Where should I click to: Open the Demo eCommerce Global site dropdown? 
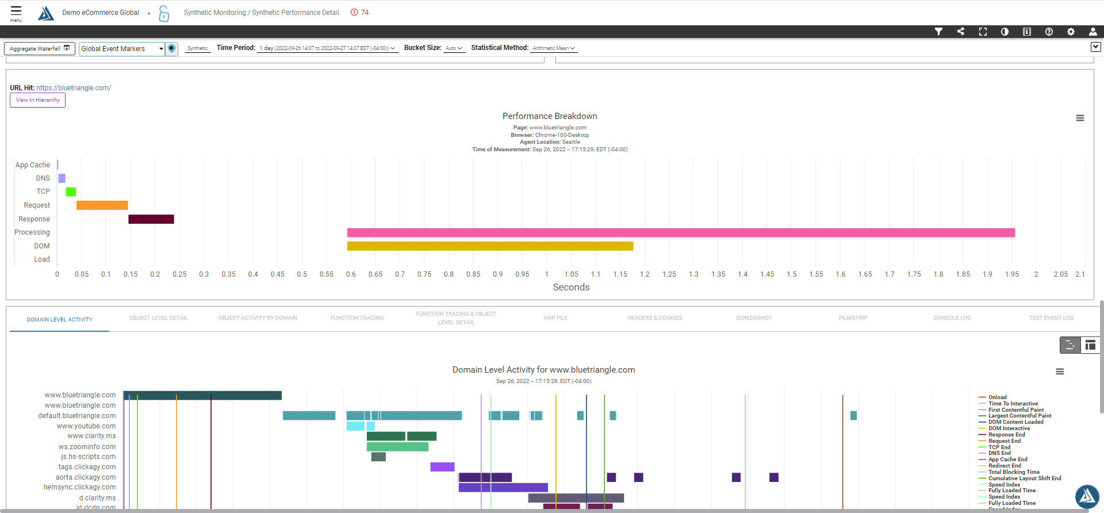click(x=106, y=13)
